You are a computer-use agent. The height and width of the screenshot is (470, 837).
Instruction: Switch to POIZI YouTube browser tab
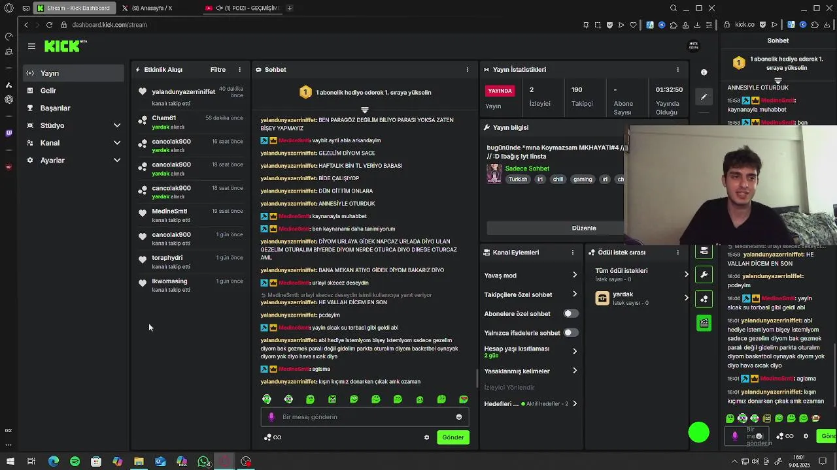click(242, 8)
